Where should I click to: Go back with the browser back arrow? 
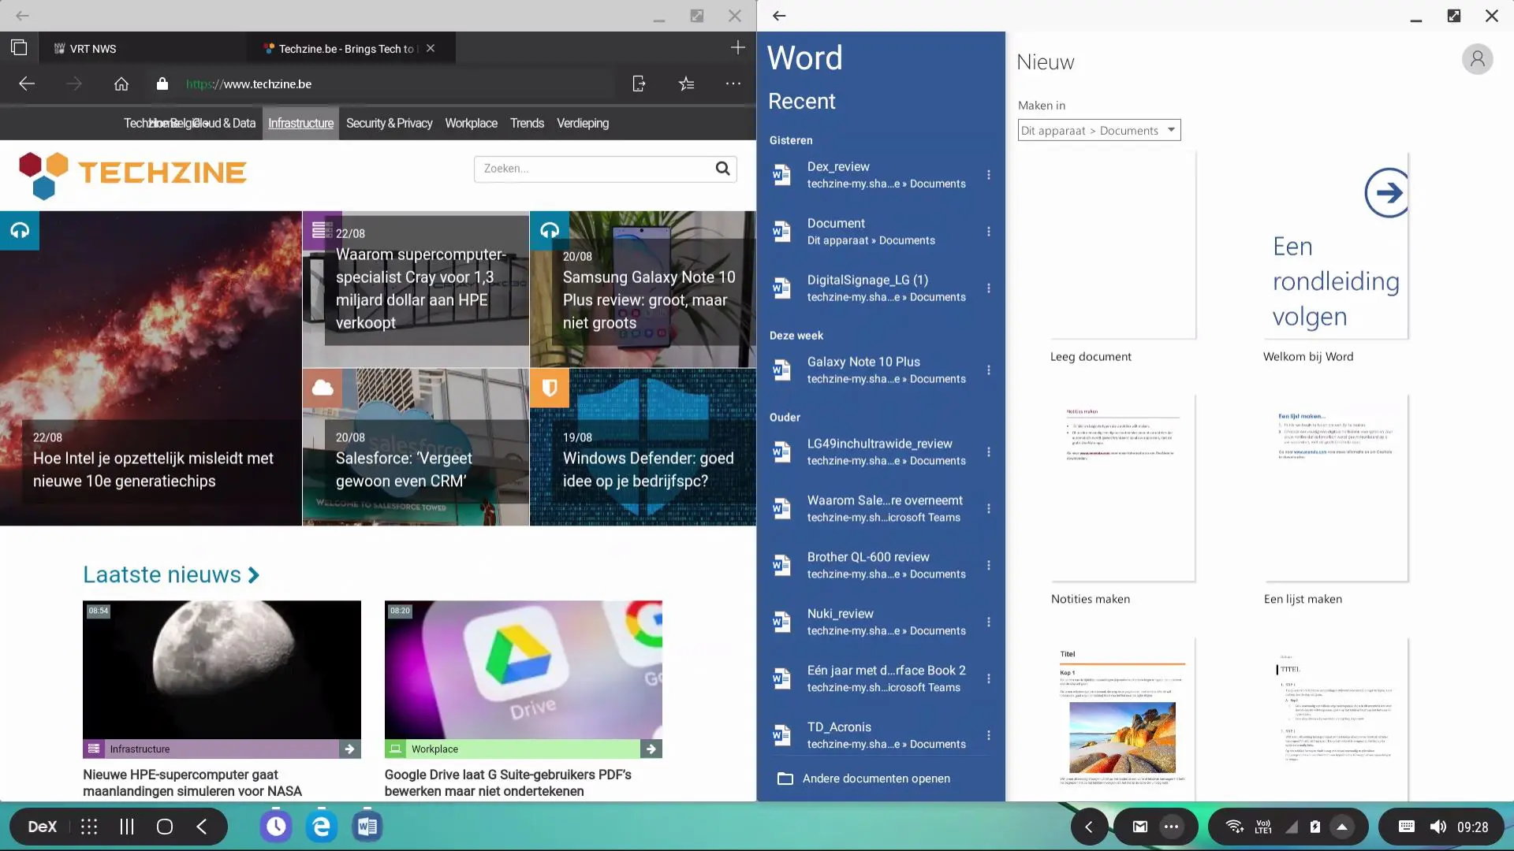pos(27,84)
